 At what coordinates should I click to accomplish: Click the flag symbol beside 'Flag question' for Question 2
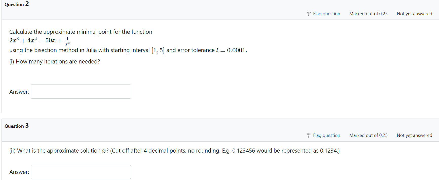coord(309,13)
